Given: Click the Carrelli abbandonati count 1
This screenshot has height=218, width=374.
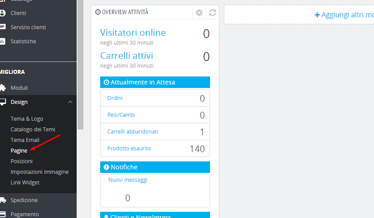Looking at the screenshot, I should tap(202, 132).
